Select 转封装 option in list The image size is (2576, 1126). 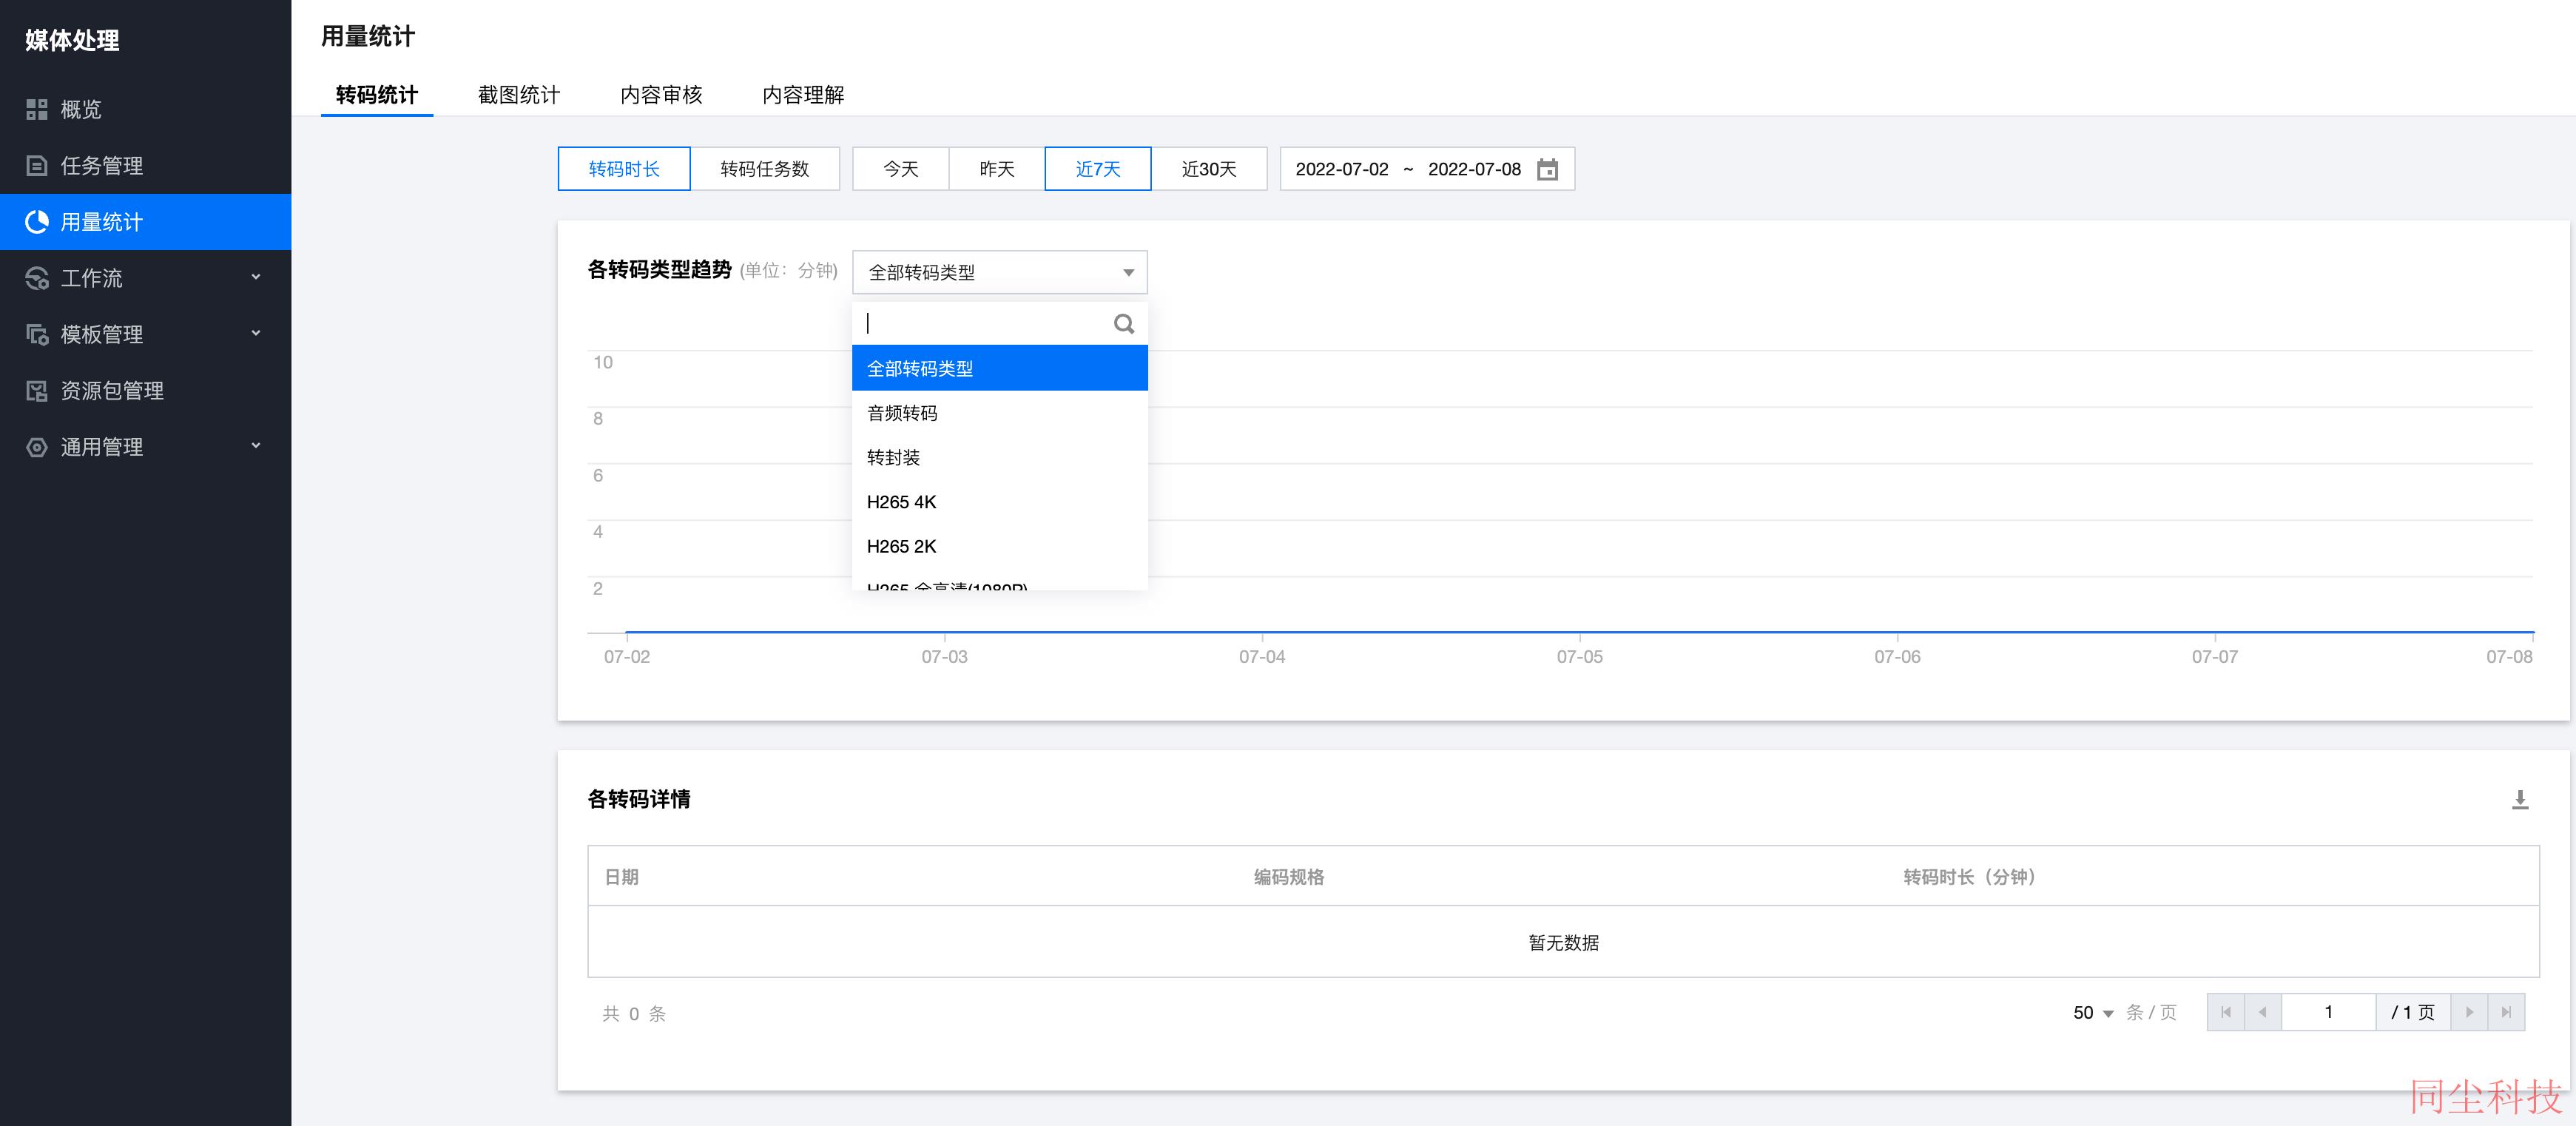click(999, 457)
